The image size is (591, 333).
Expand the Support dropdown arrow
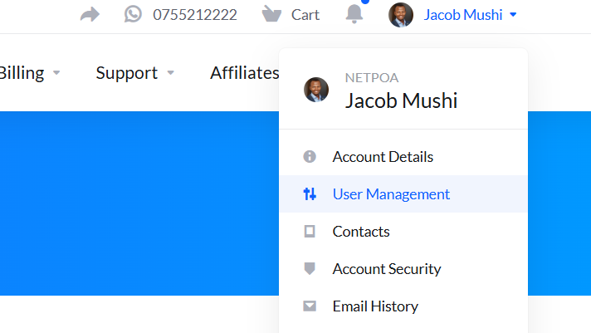click(x=171, y=73)
